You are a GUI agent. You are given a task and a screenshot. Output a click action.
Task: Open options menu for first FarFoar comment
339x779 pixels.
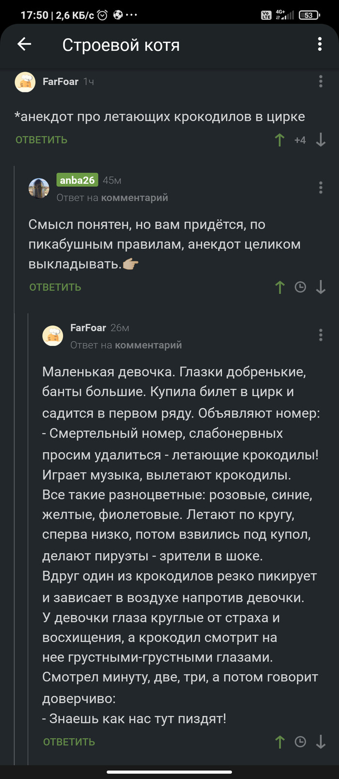(321, 81)
